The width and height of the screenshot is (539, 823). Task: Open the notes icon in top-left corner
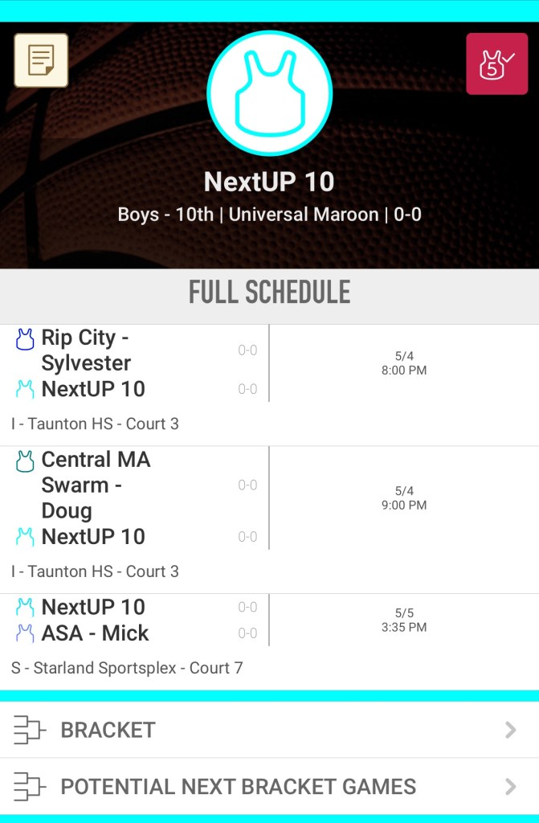(x=40, y=61)
